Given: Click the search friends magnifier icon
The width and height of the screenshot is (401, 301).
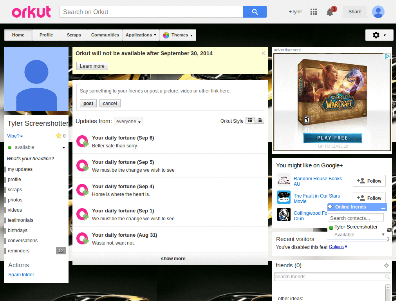Looking at the screenshot, I should 387,277.
